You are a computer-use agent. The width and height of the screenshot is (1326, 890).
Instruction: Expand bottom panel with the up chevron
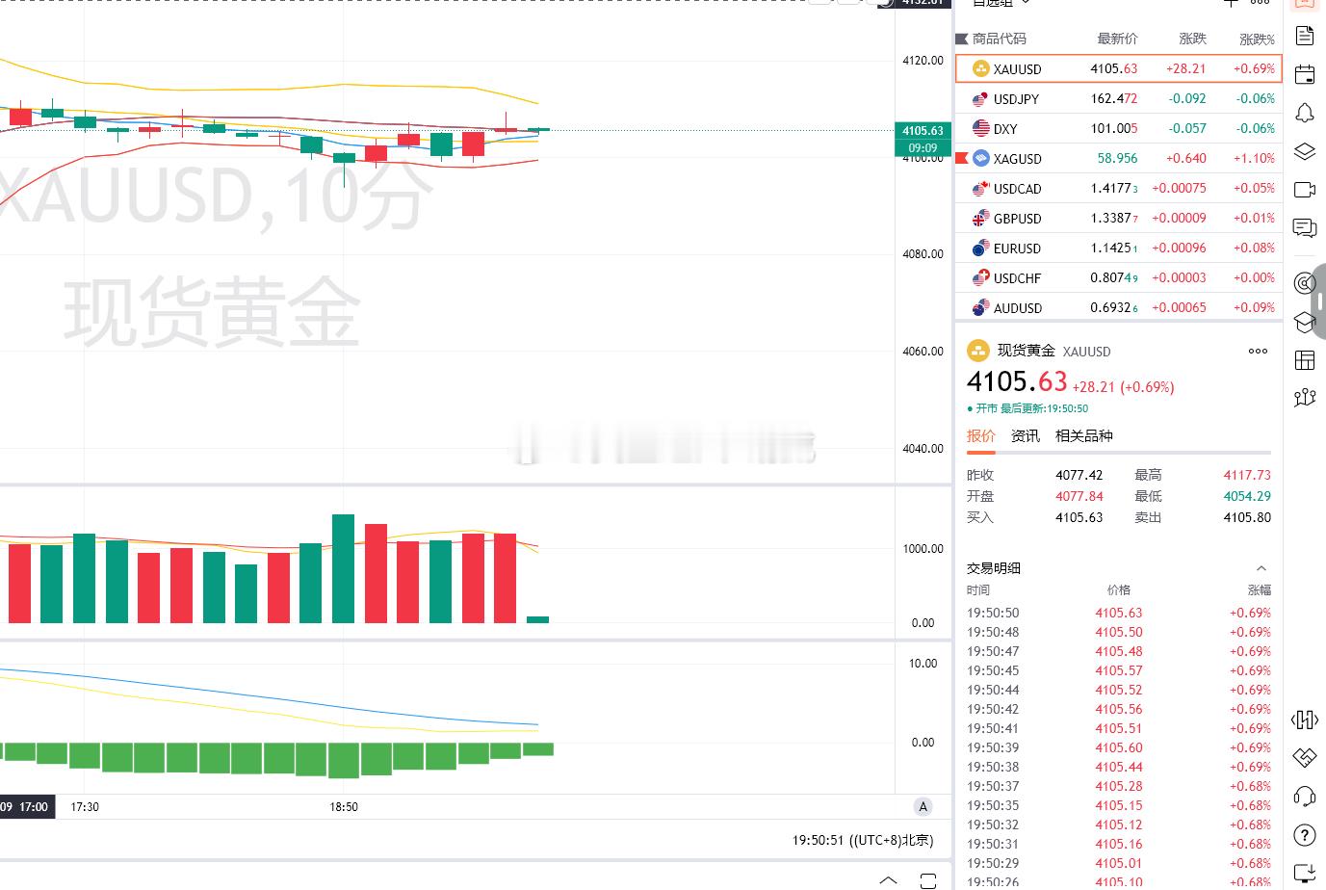[x=888, y=880]
